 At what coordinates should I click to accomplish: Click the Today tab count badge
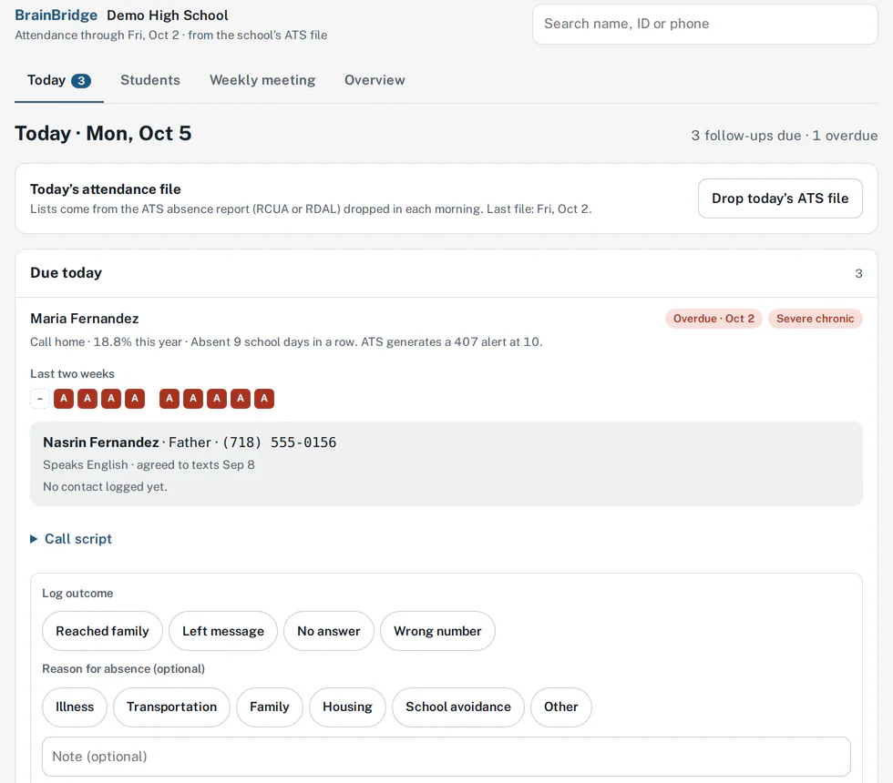tap(81, 81)
